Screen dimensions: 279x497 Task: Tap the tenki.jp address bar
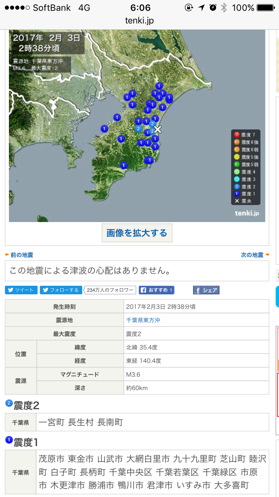[x=139, y=21]
